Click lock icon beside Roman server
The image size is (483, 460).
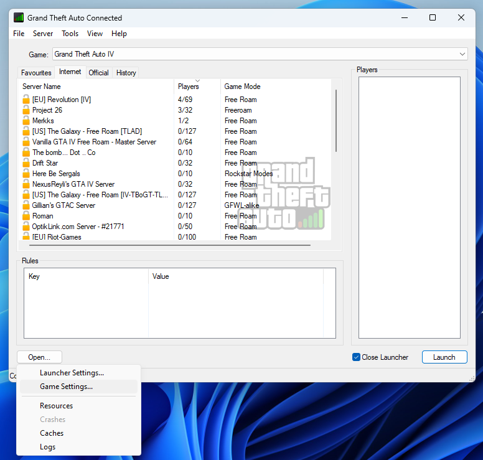coord(26,215)
